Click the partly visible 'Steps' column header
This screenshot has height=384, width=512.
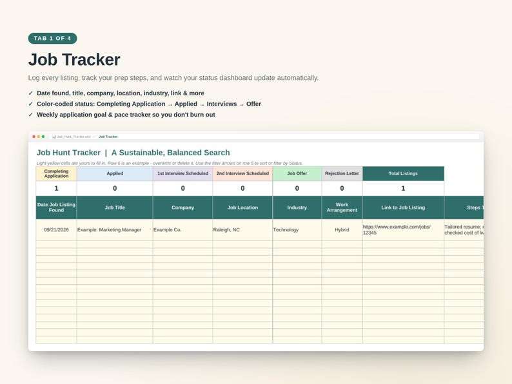point(464,207)
